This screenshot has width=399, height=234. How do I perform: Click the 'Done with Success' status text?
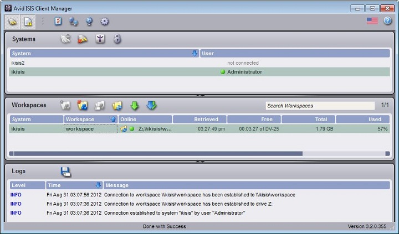click(x=165, y=226)
